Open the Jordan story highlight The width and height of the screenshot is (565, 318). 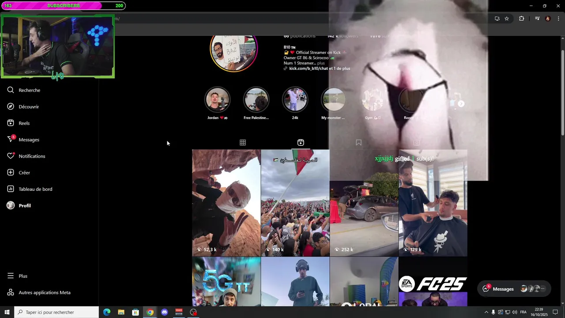pos(218,100)
